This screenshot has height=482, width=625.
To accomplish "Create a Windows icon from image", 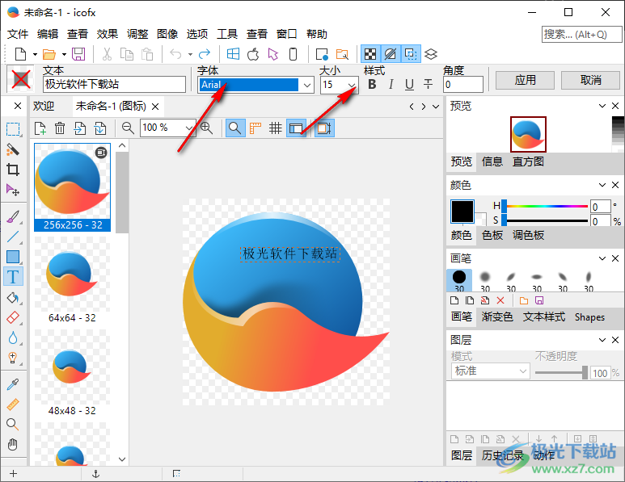I will click(233, 54).
